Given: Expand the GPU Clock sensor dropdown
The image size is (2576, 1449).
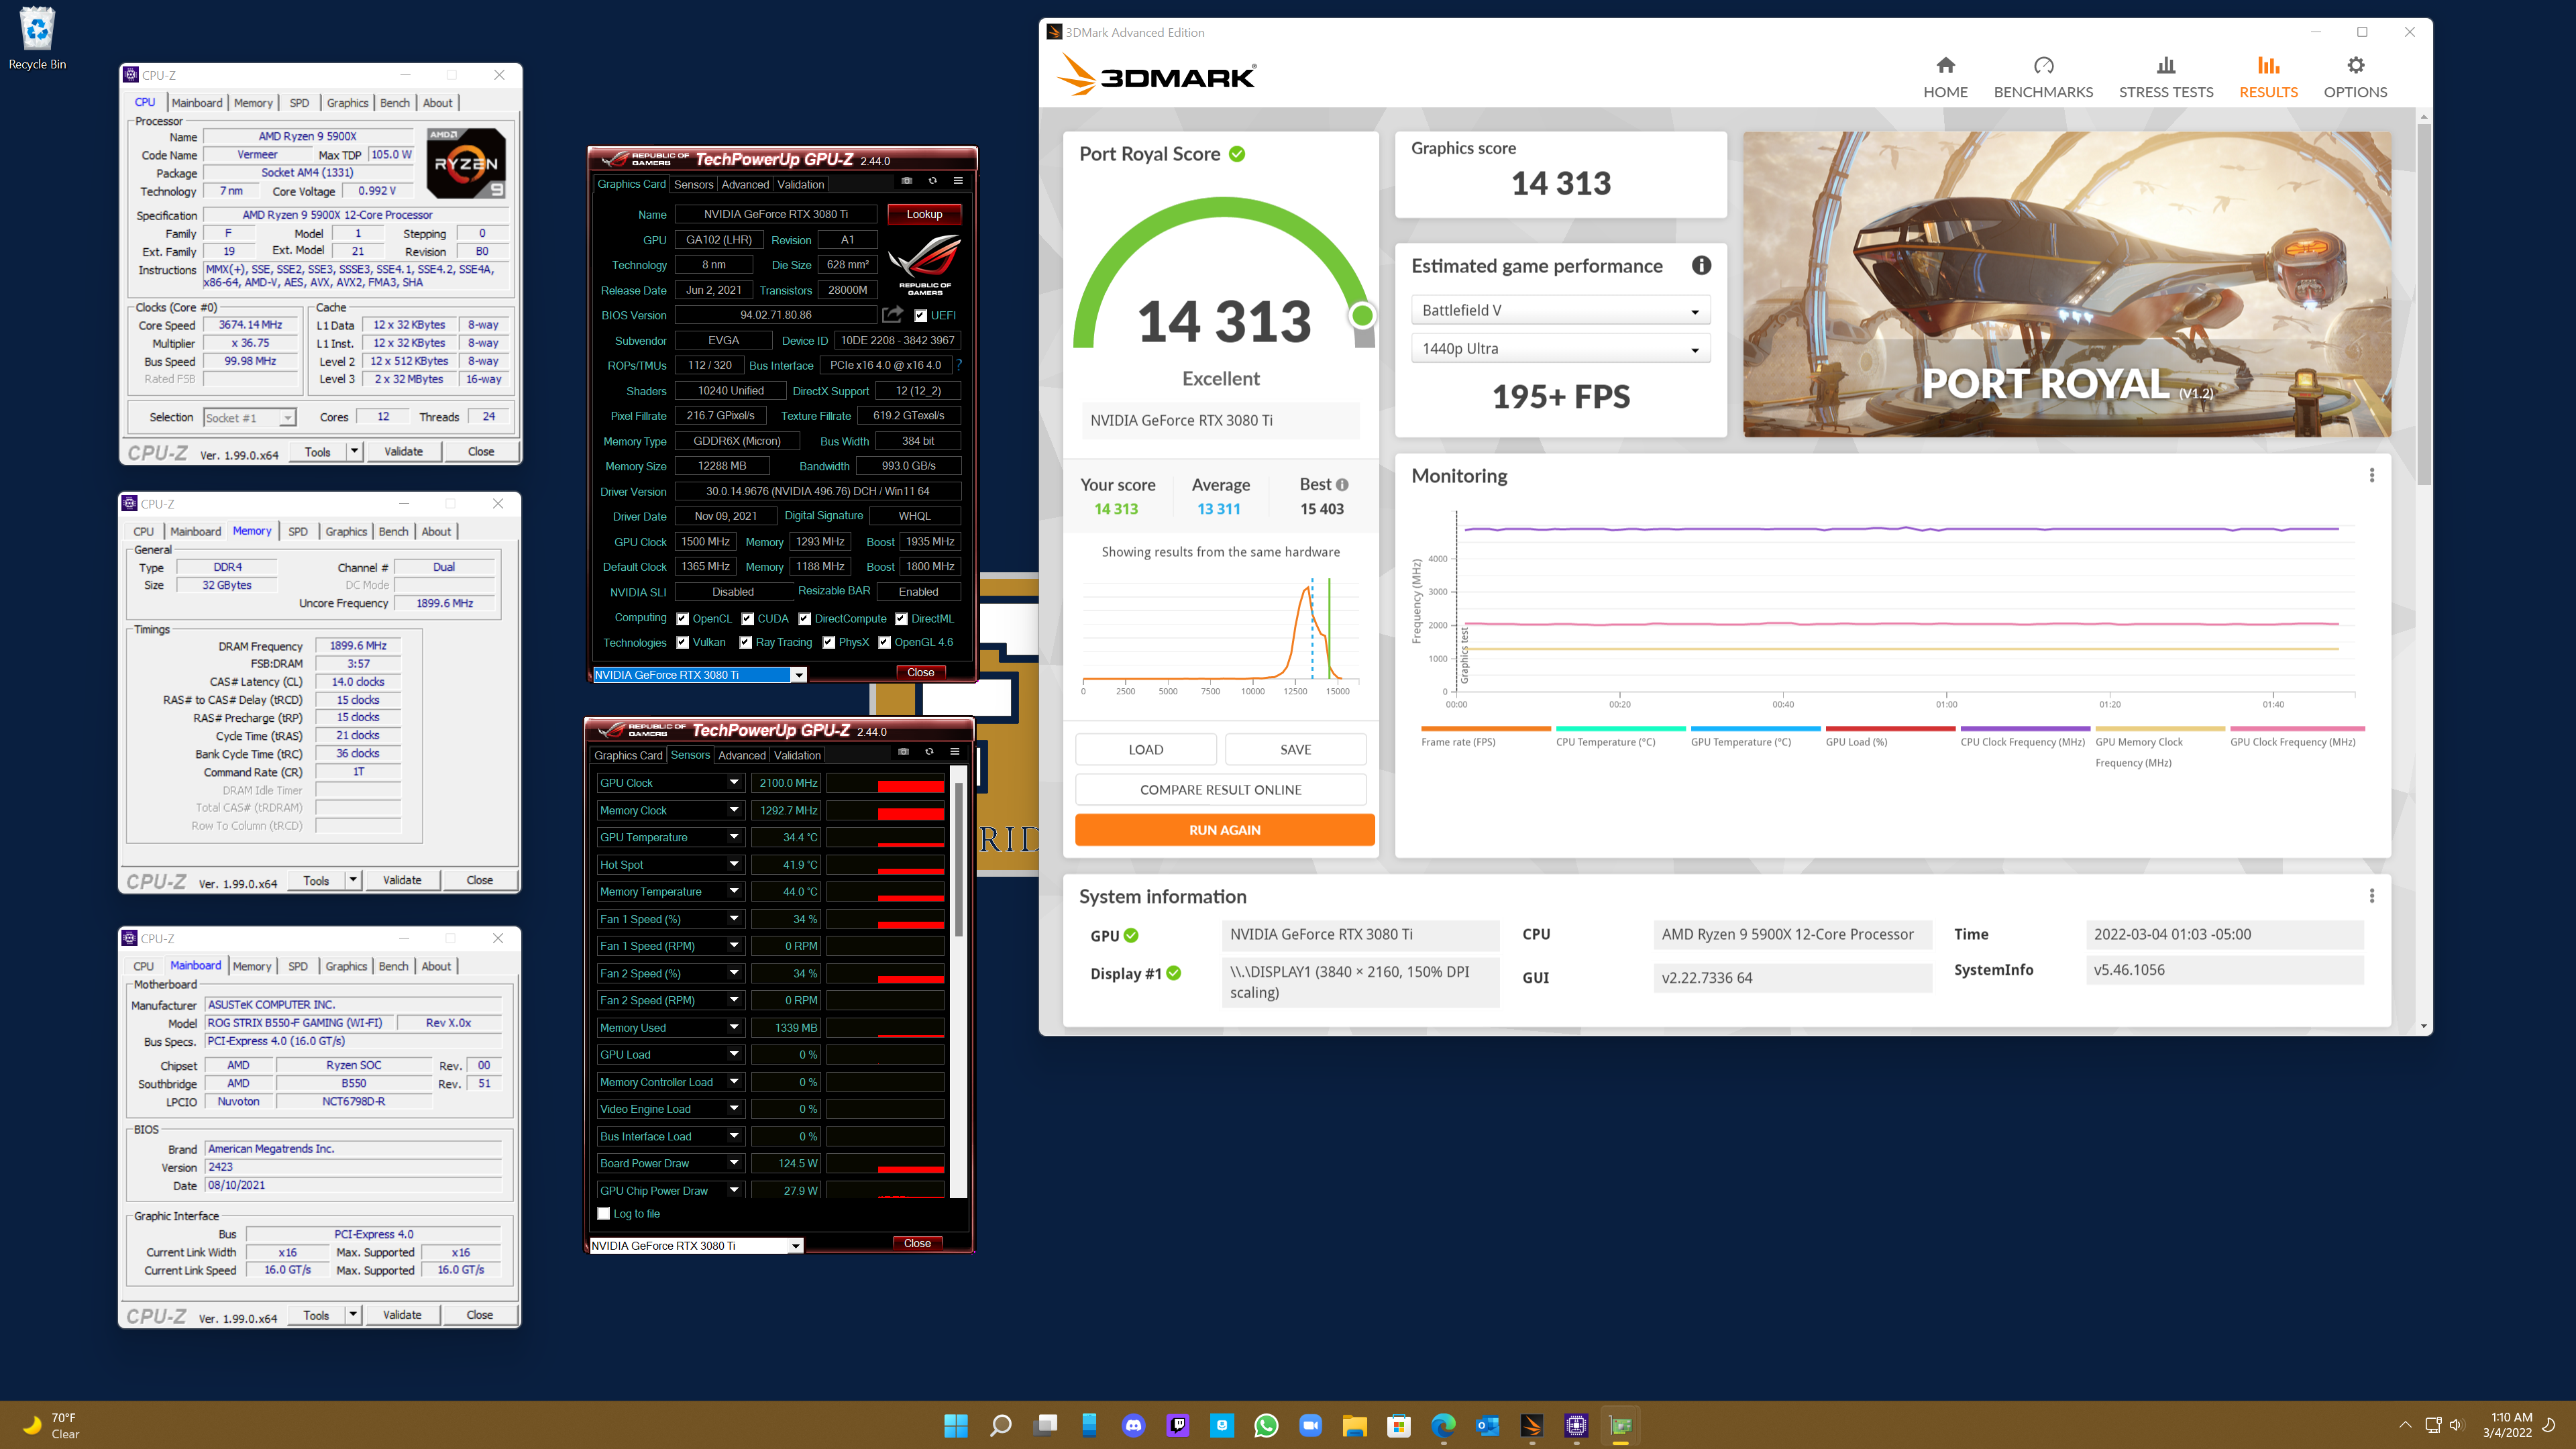Looking at the screenshot, I should click(733, 783).
